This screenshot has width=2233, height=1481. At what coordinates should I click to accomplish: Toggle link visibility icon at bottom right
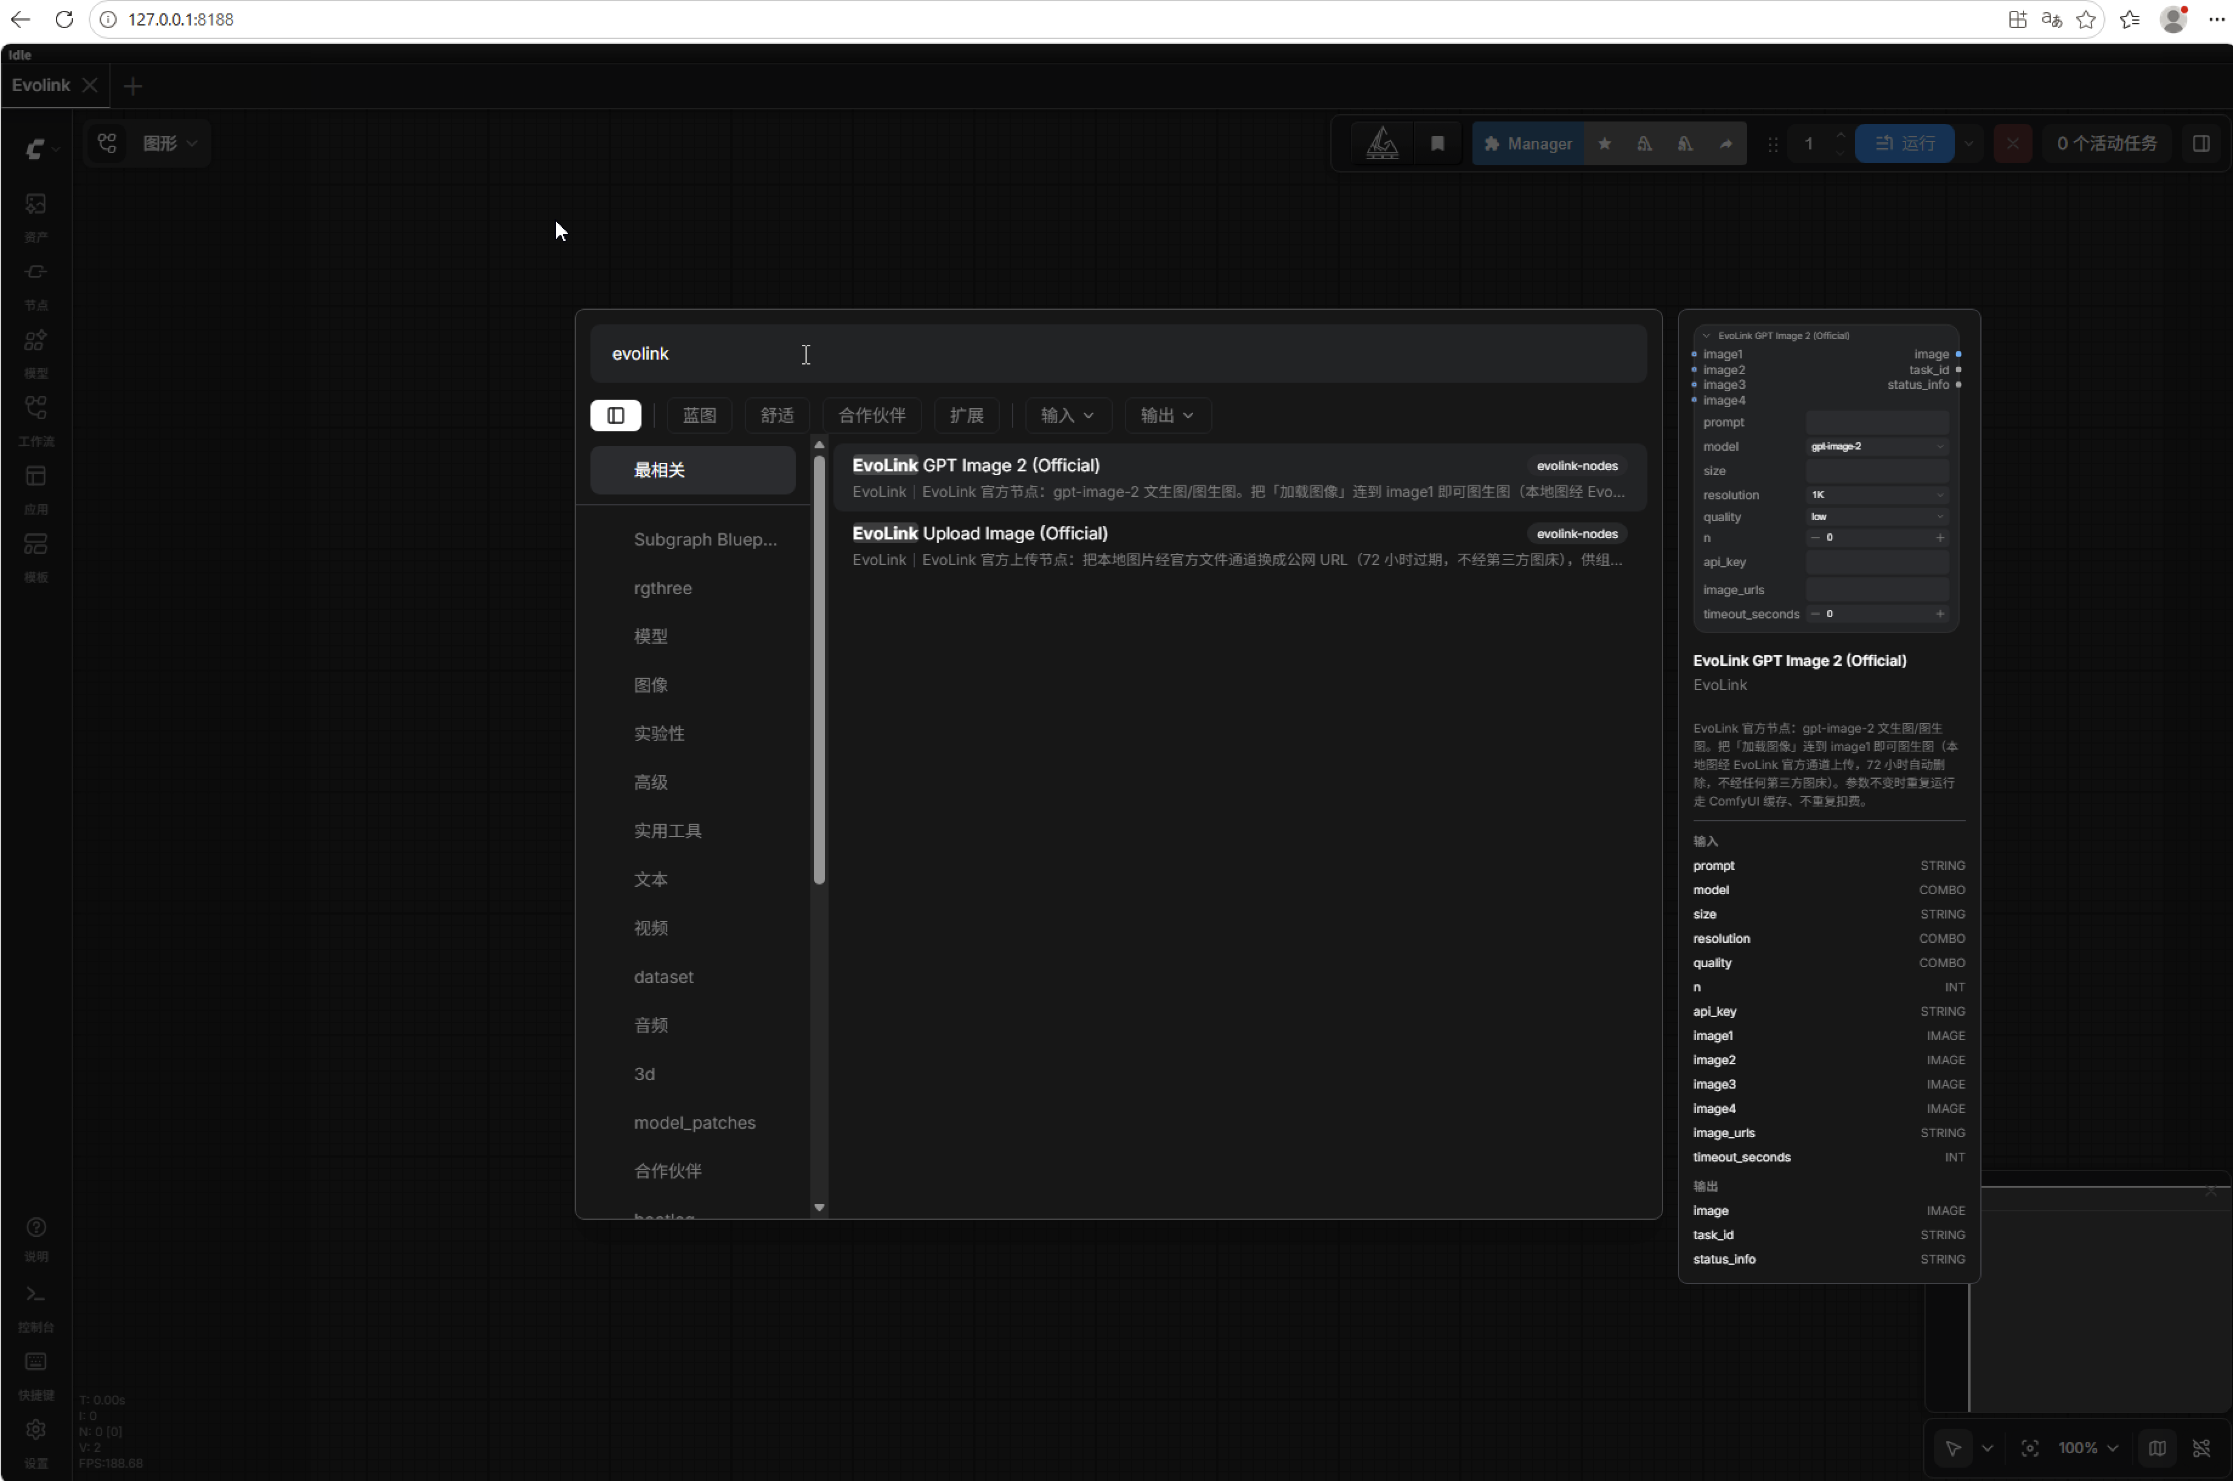pyautogui.click(x=2201, y=1448)
